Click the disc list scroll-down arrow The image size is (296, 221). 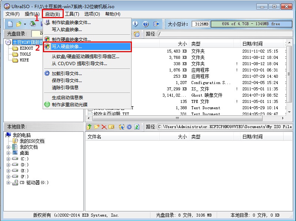pos(290,112)
